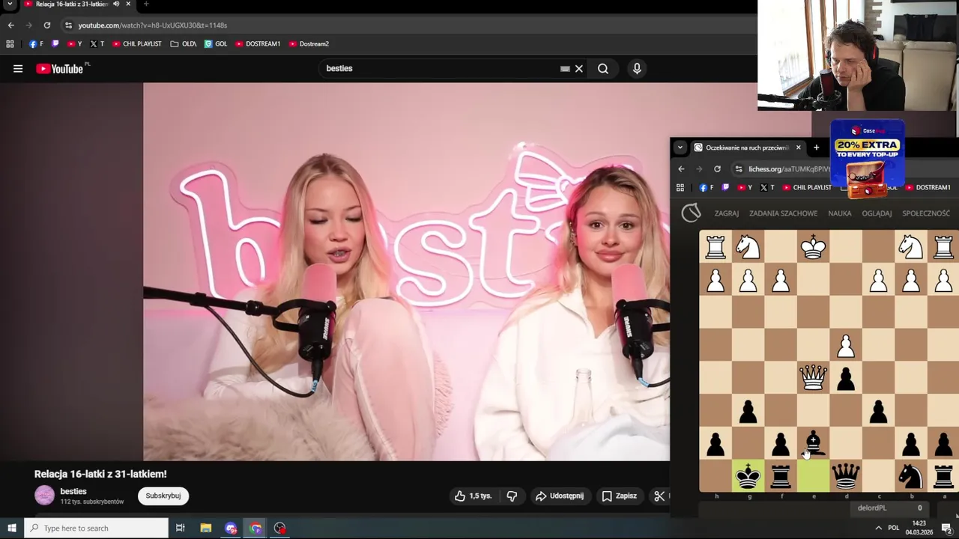Clear the YouTube search box text
Screen dimensions: 959x539
(x=578, y=69)
